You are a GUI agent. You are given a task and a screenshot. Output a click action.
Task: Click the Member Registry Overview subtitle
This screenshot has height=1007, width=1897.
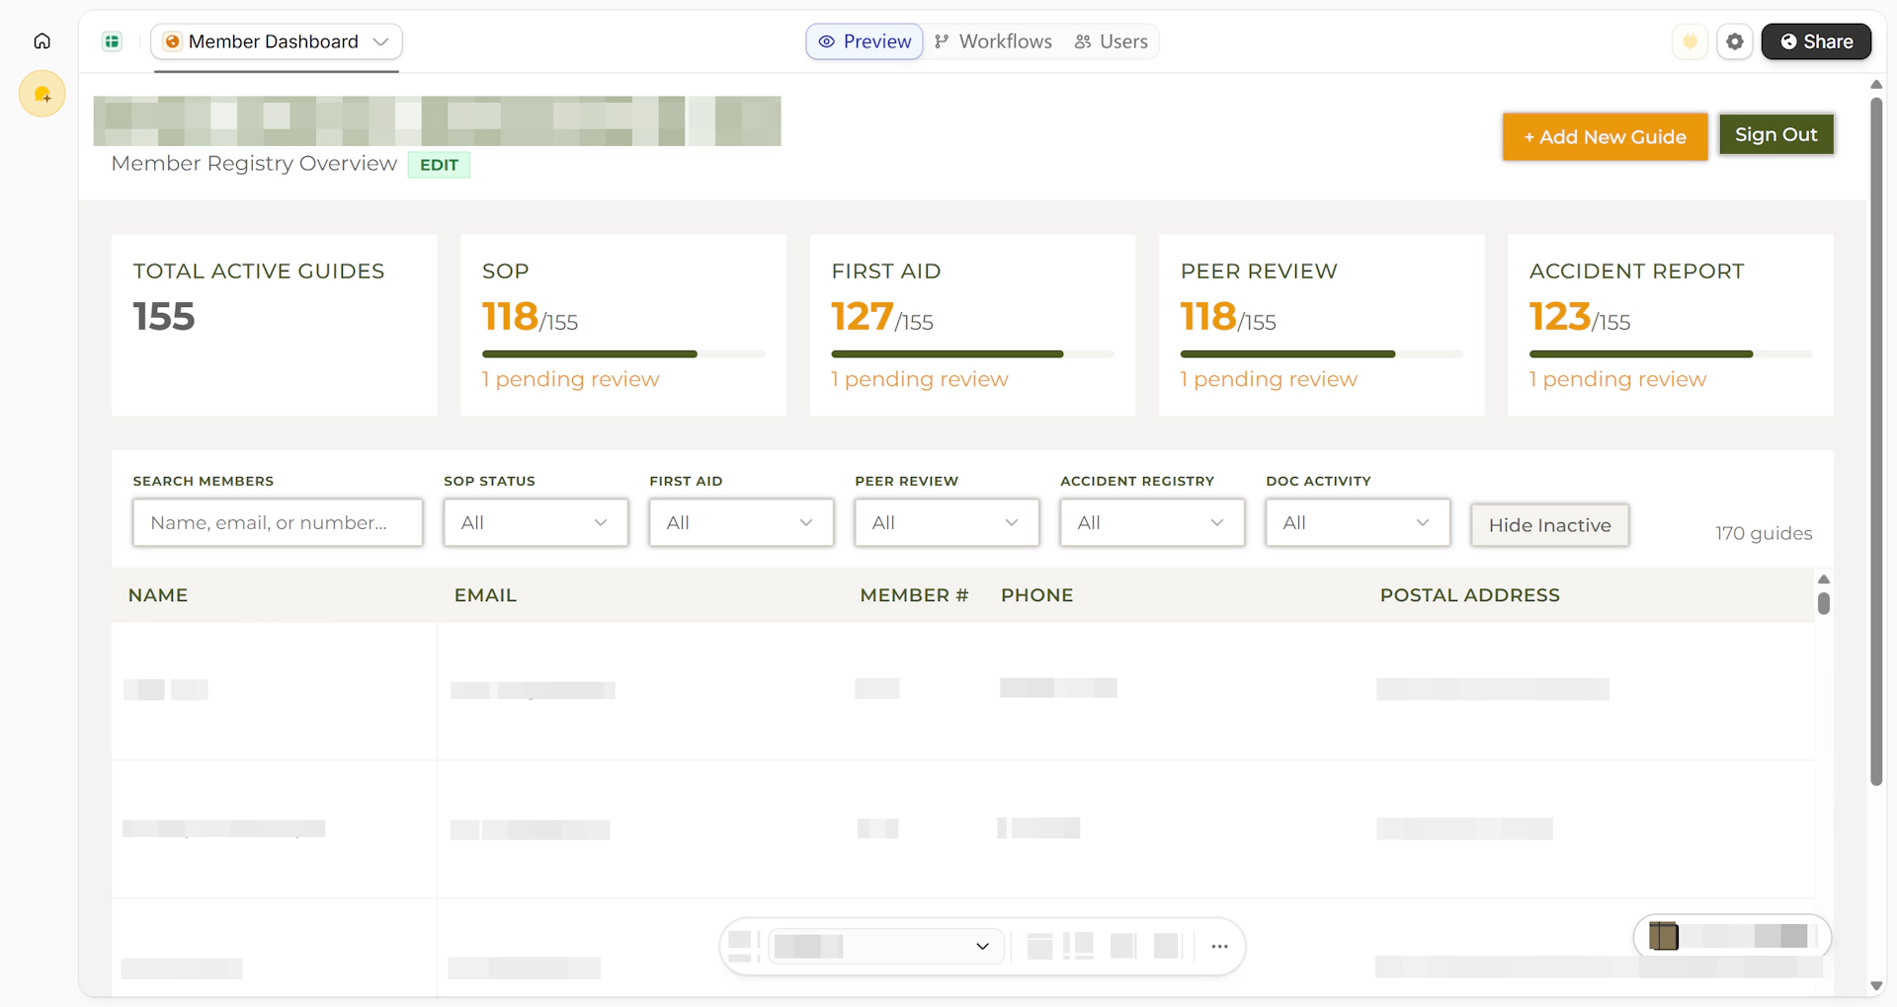tap(254, 164)
